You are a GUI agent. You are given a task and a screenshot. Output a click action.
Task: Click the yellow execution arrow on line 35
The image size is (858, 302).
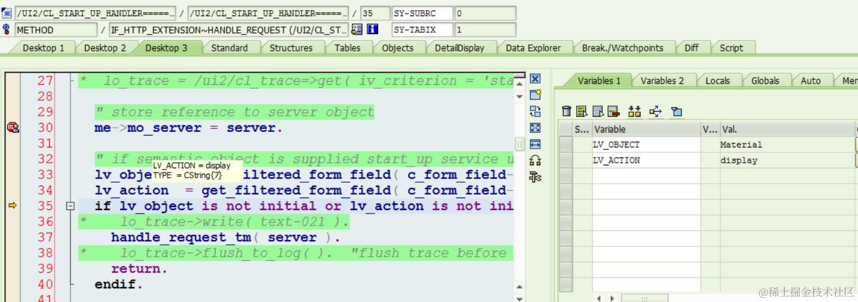pyautogui.click(x=13, y=206)
